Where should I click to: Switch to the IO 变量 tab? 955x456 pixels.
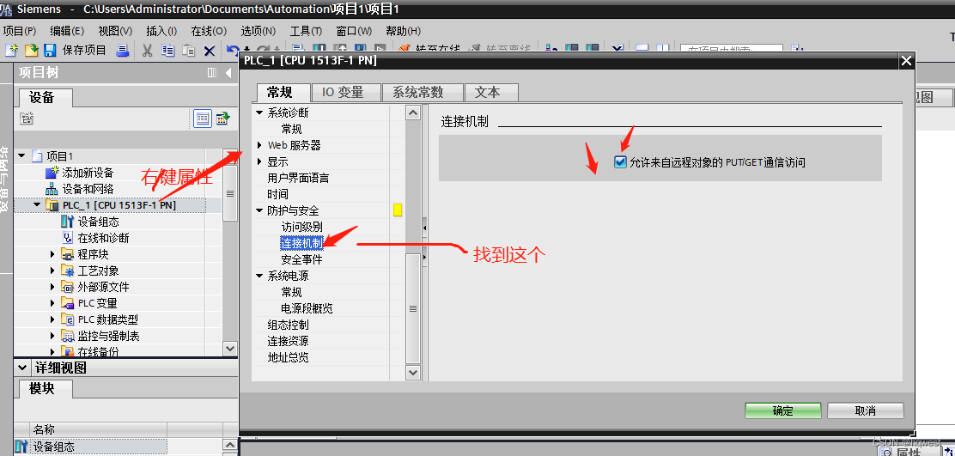(x=346, y=93)
